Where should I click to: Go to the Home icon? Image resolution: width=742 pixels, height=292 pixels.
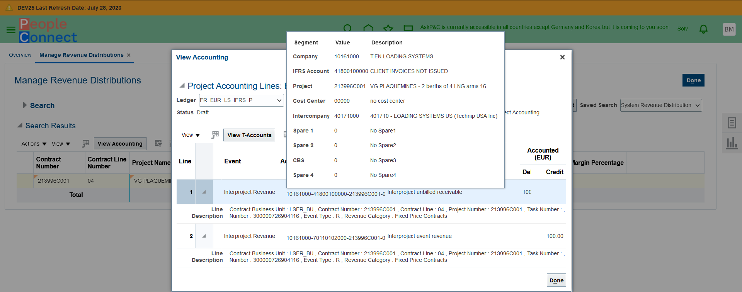click(368, 29)
